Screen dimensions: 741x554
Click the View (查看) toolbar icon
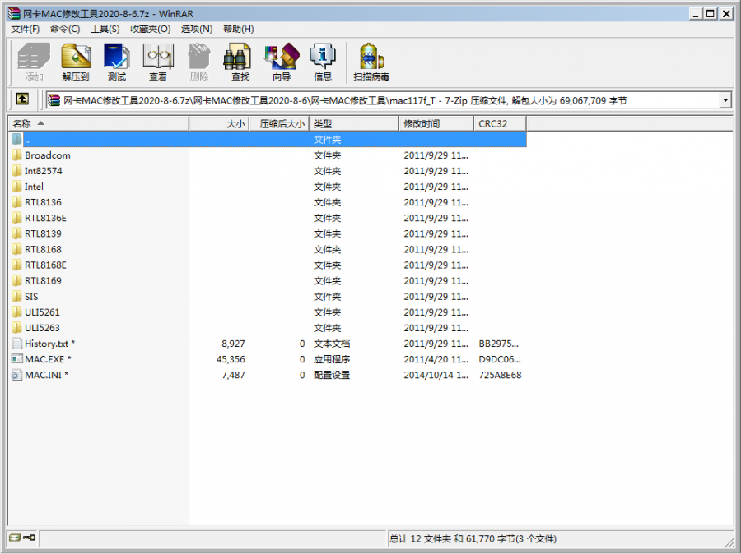click(x=158, y=57)
